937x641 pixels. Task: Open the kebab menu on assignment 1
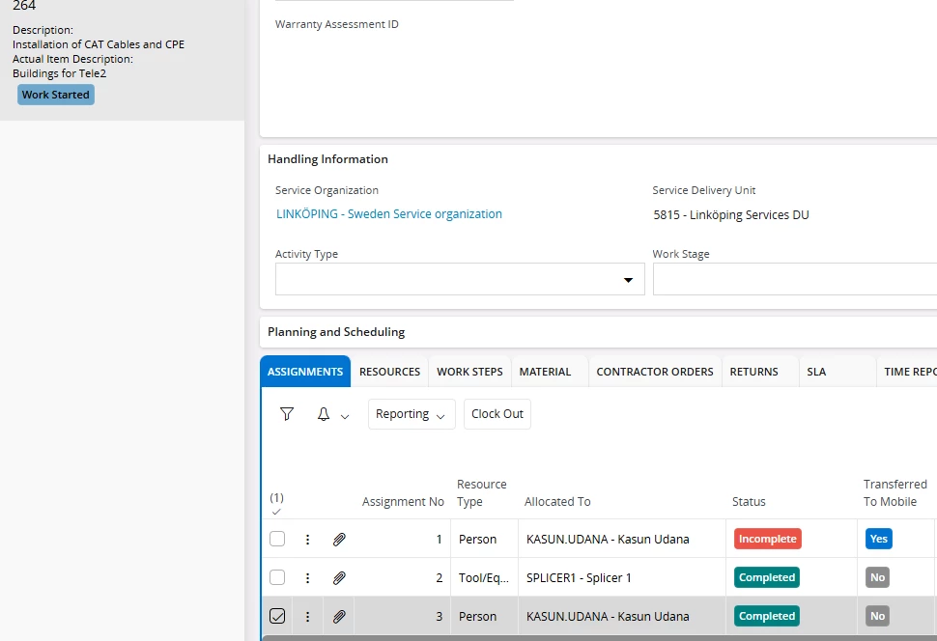point(308,539)
